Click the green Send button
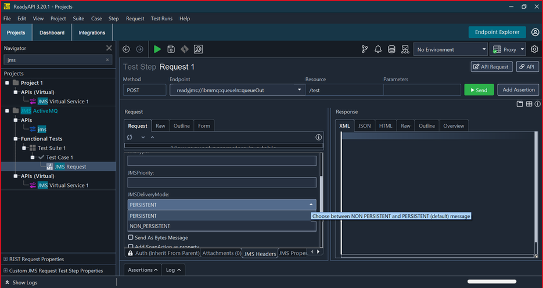 point(479,90)
